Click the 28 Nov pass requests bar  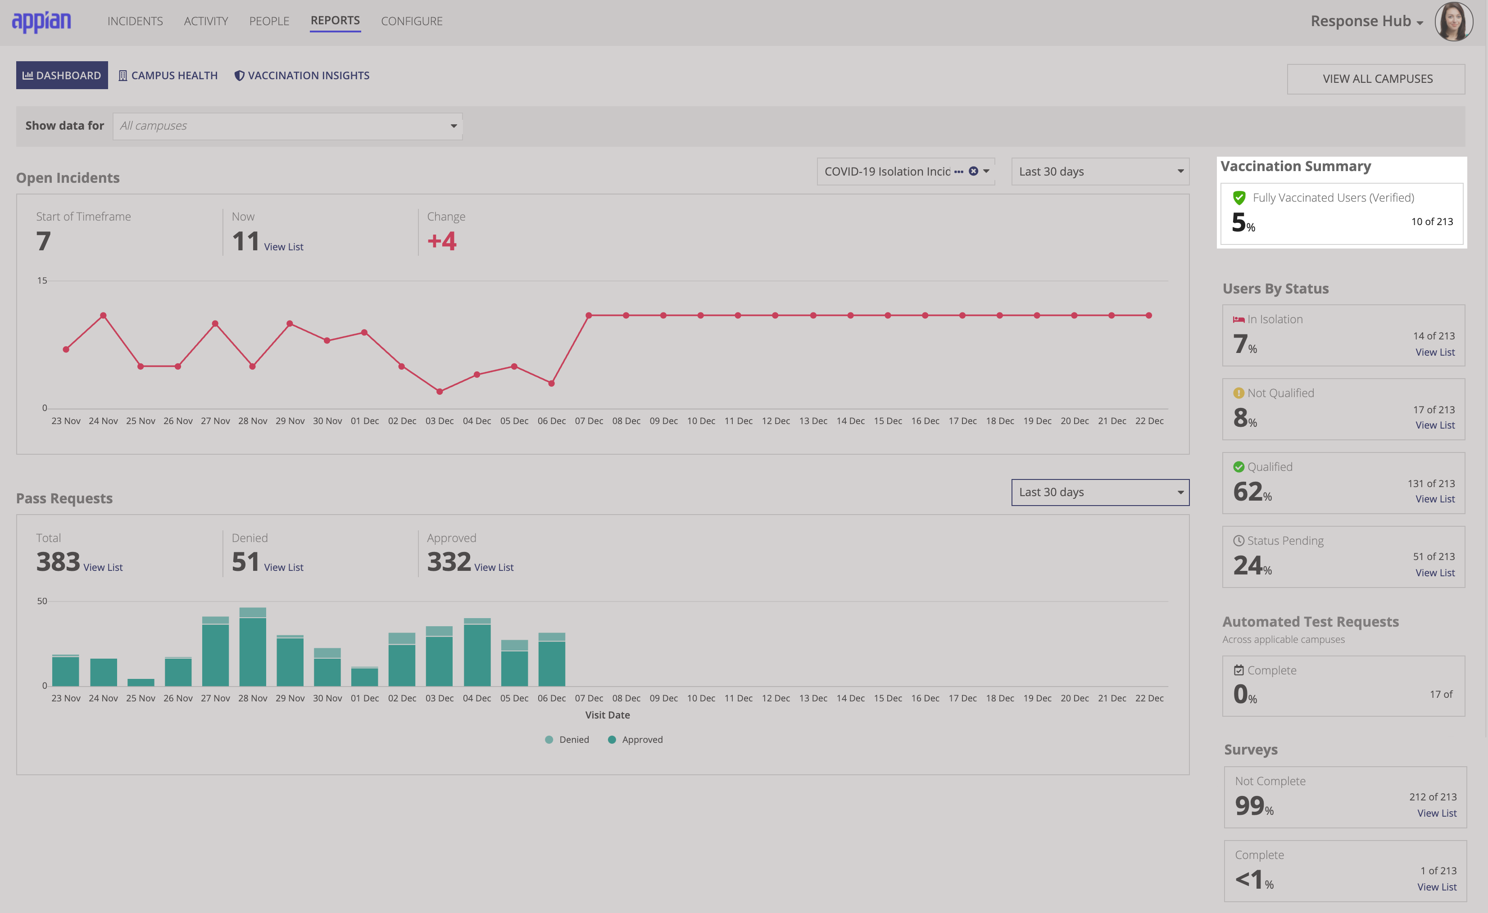[252, 646]
